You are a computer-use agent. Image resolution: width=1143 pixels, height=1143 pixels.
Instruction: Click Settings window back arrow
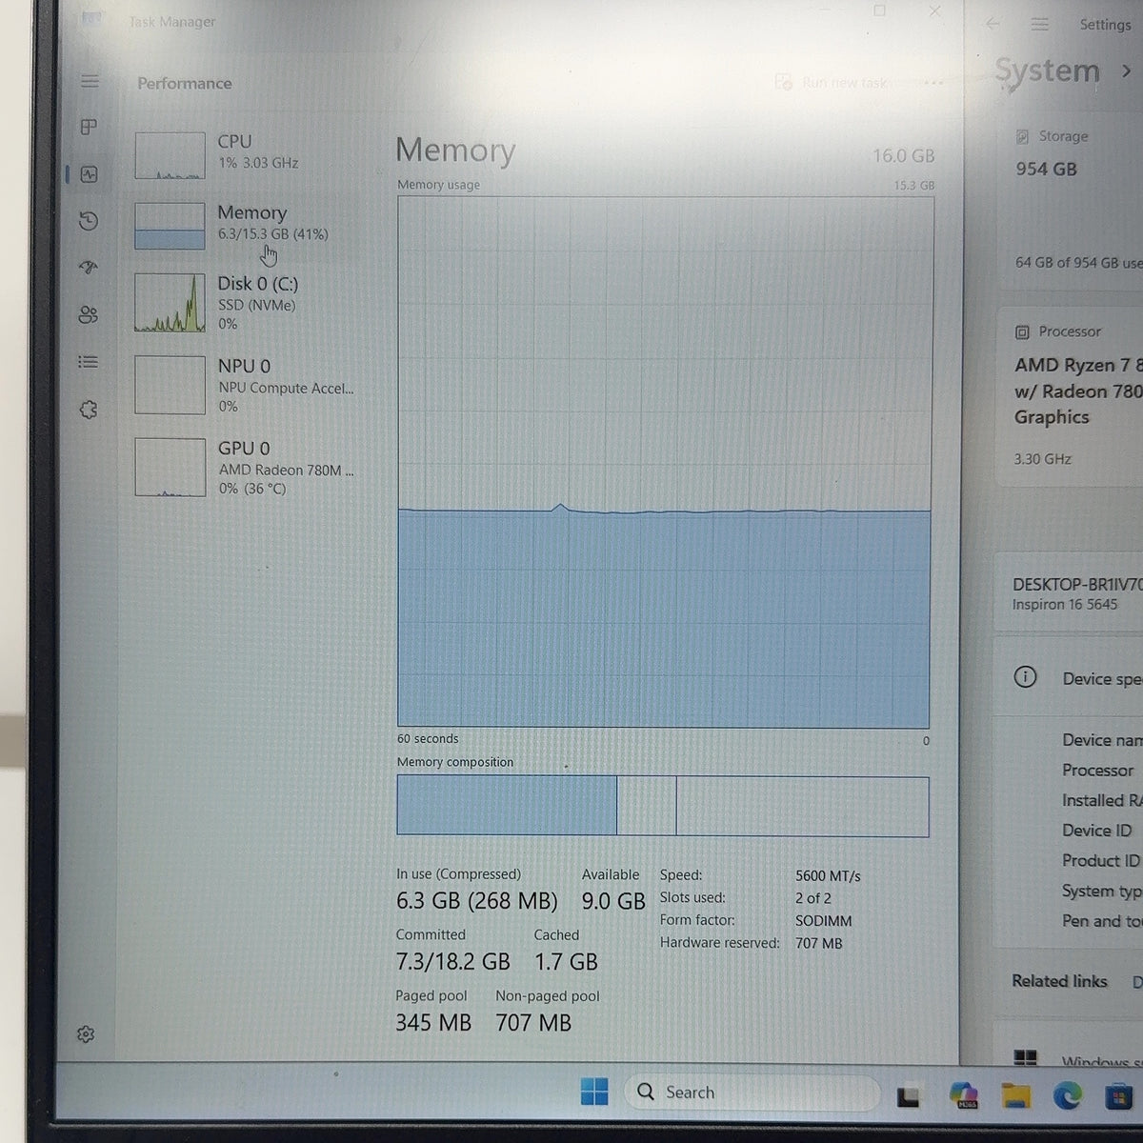point(993,24)
